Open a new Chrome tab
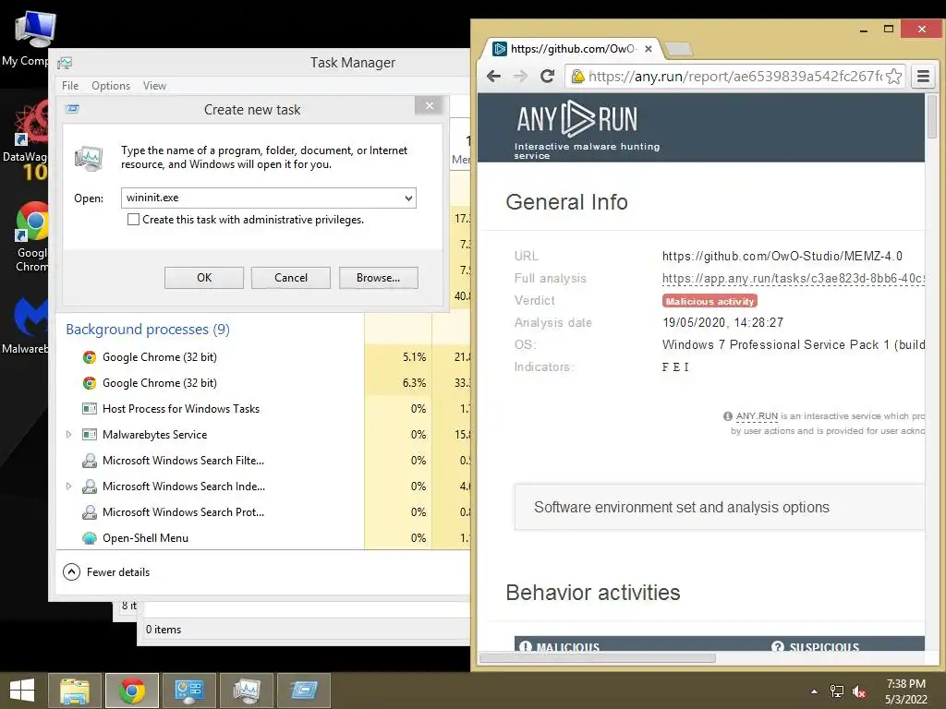Image resolution: width=946 pixels, height=709 pixels. (x=679, y=49)
